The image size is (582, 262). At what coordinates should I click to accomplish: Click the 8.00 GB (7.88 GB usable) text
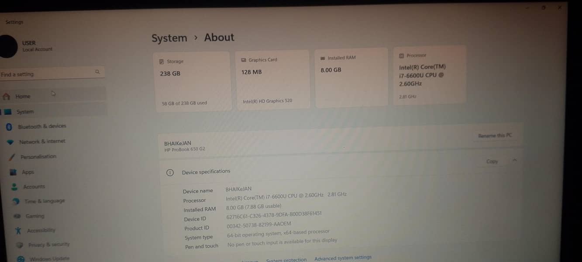(254, 207)
